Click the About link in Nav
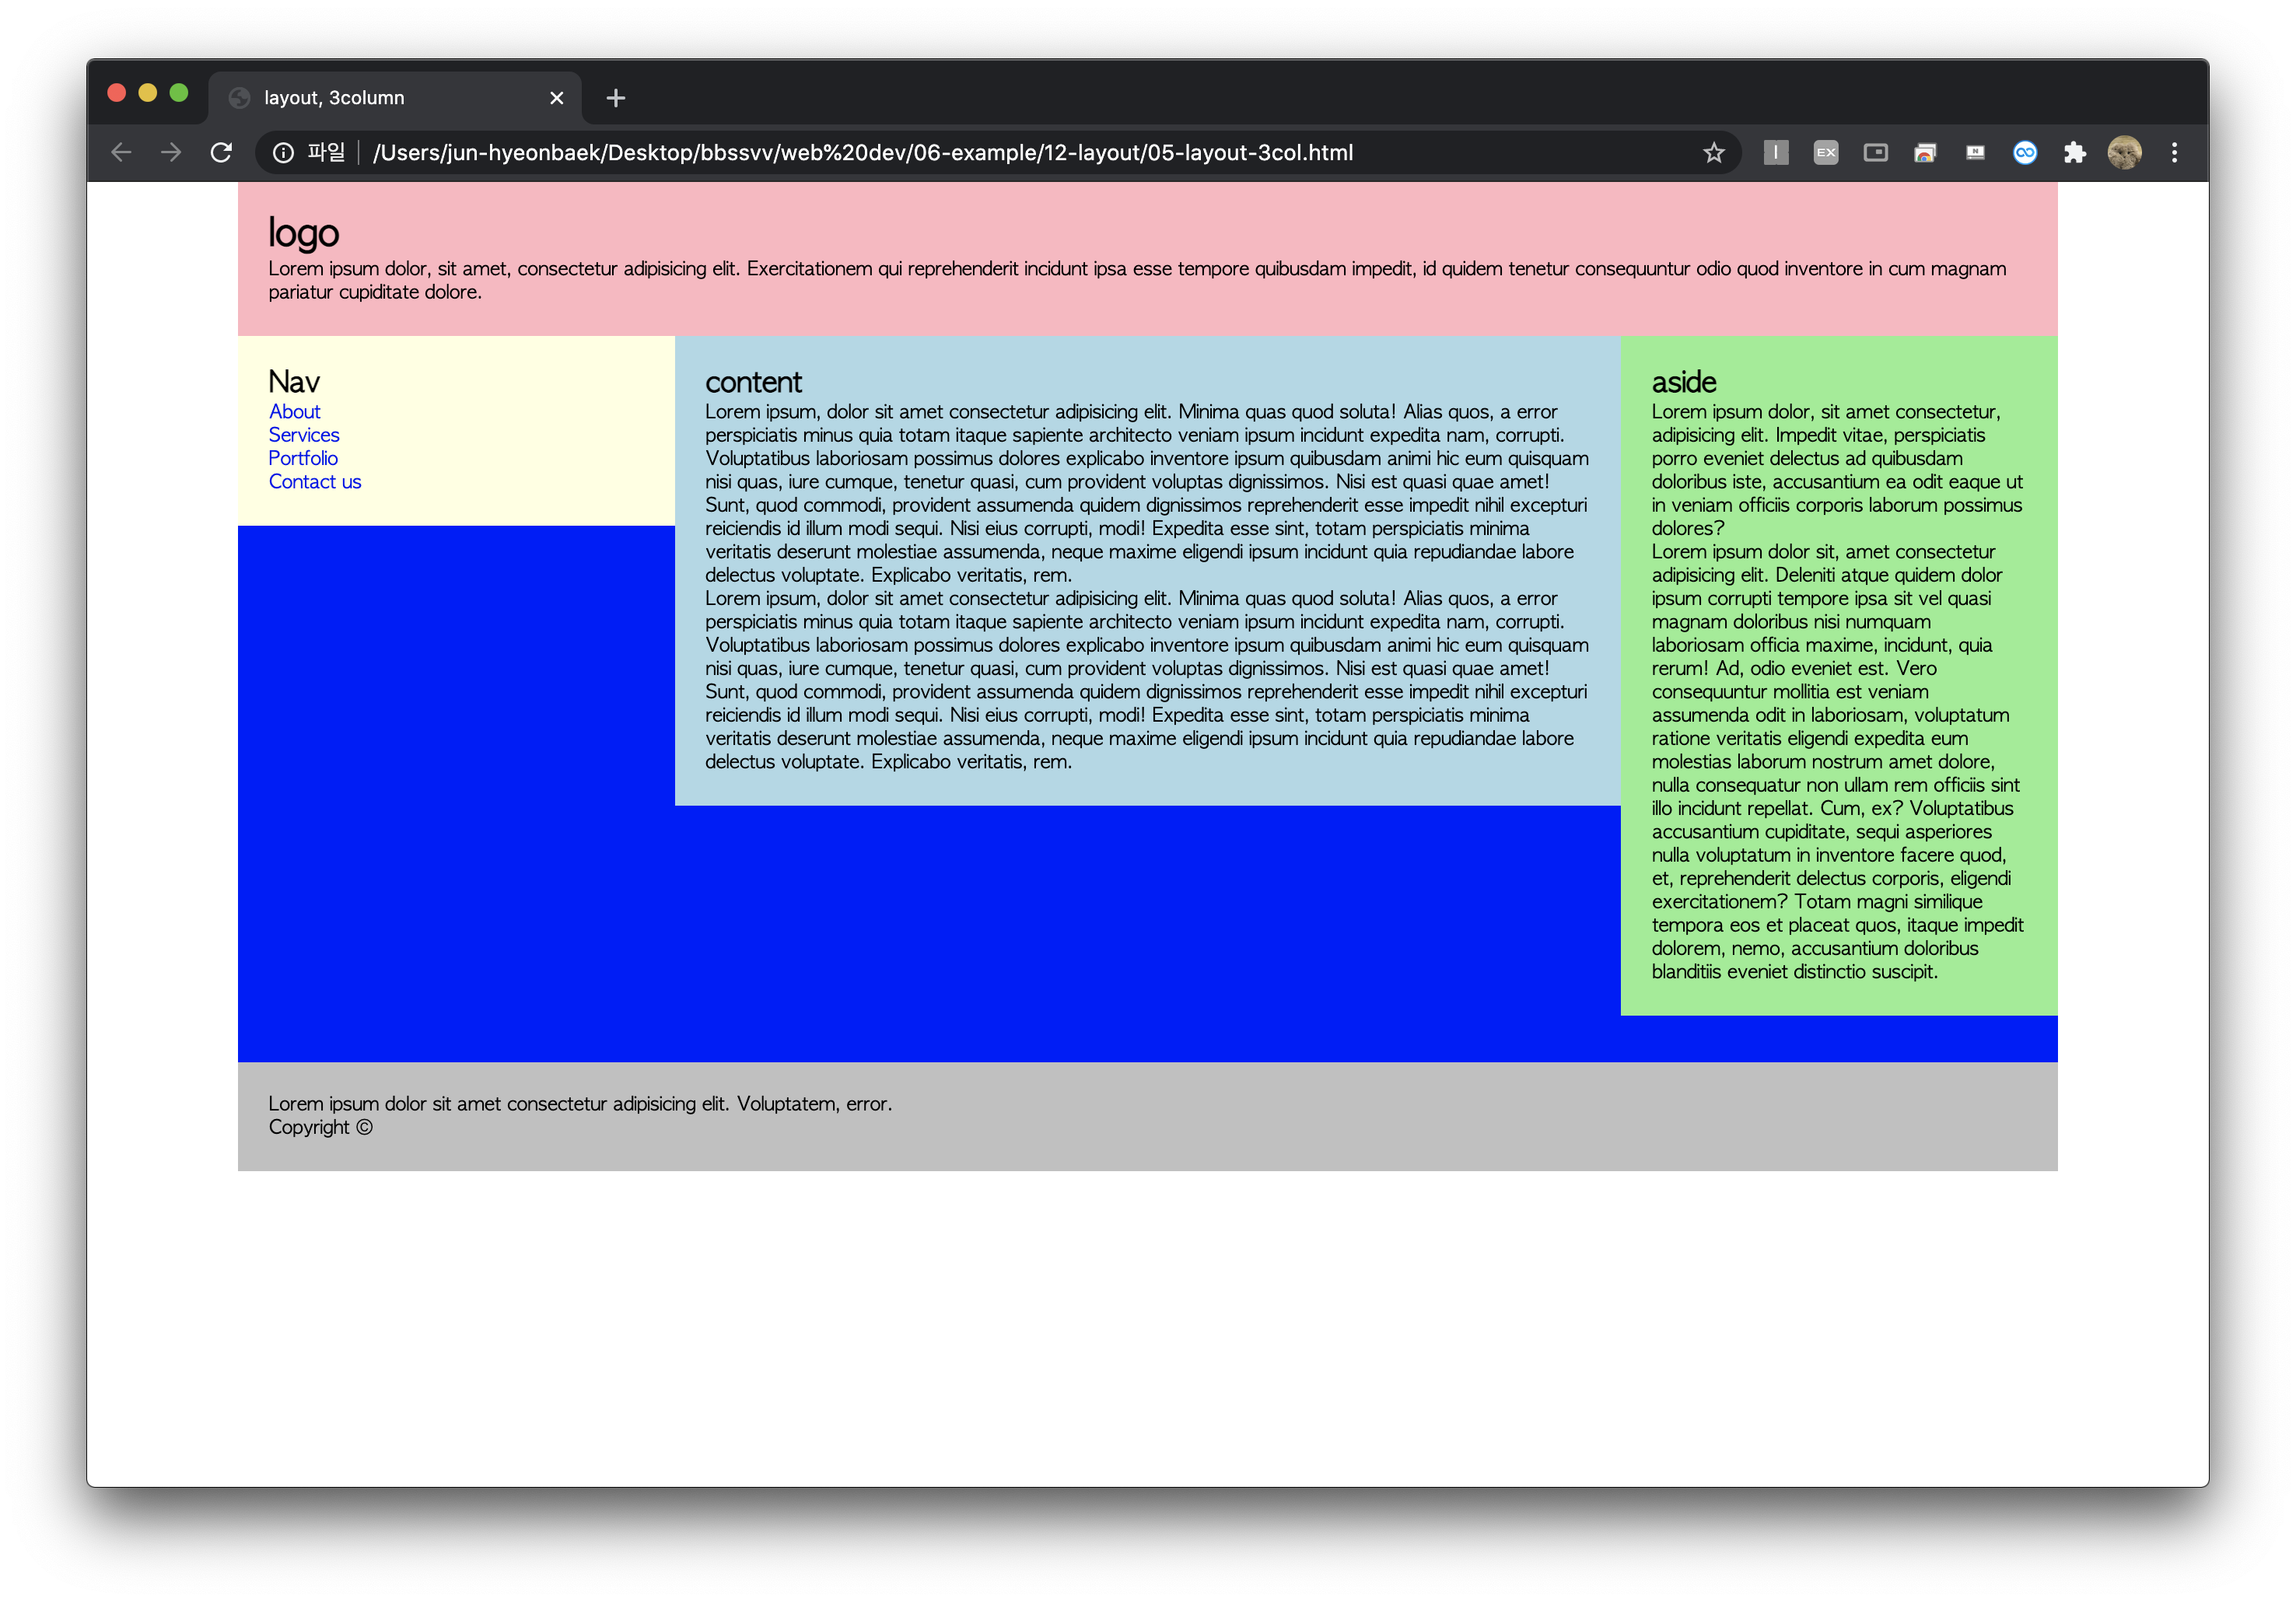This screenshot has width=2296, height=1602. [294, 412]
